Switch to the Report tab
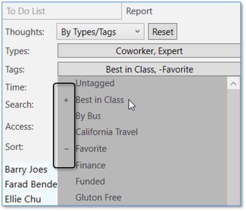Viewport: 246px width, 211px height. point(139,11)
